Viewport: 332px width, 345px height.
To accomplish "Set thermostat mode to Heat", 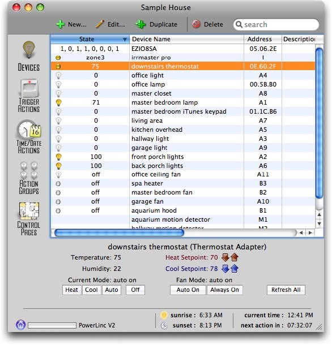I will click(71, 290).
